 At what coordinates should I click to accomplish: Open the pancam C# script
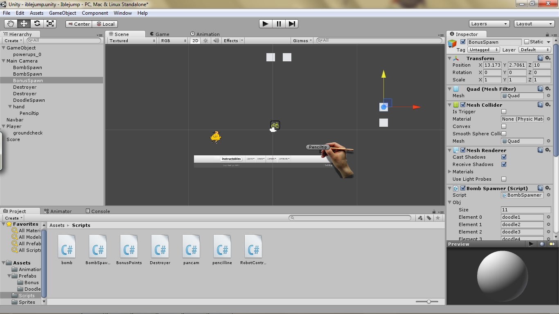click(x=191, y=250)
